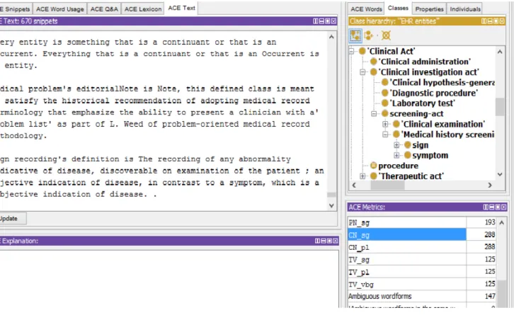This screenshot has width=514, height=320.
Task: Select the ACE Text tab
Action: tap(182, 8)
